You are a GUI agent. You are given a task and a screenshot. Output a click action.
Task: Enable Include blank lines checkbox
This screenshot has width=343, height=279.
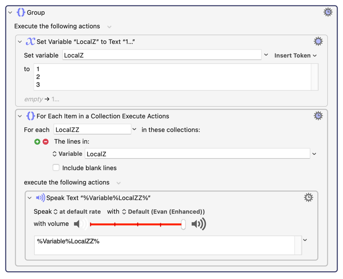click(x=56, y=168)
